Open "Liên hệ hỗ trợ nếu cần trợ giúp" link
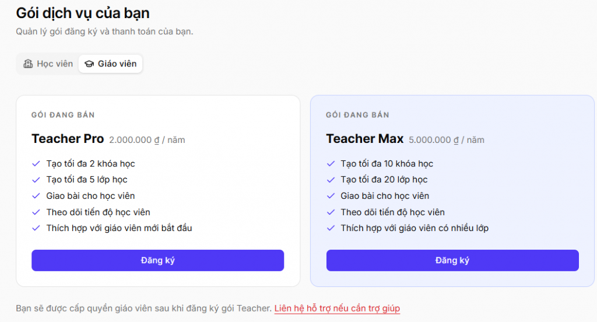 [x=337, y=308]
